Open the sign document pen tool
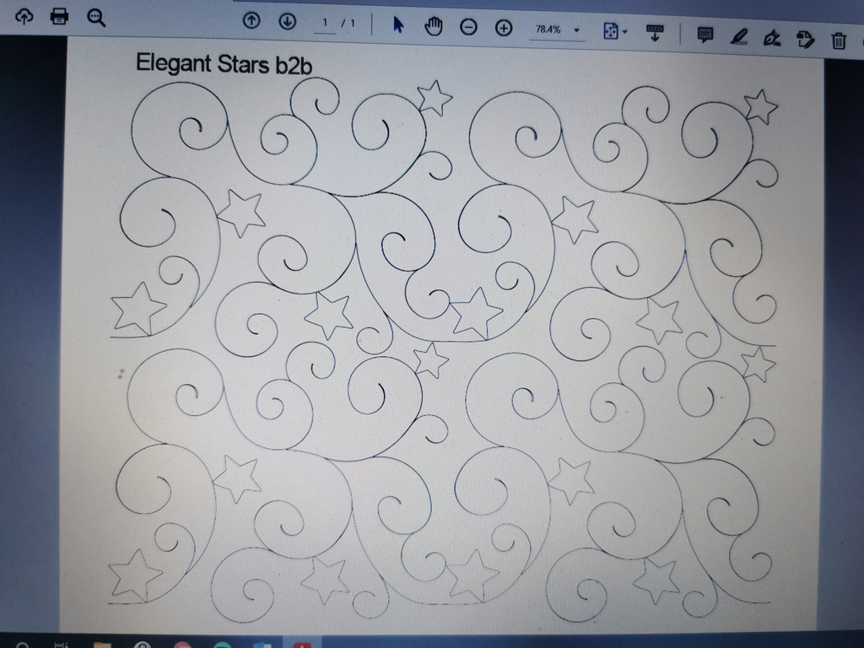This screenshot has width=864, height=648. click(770, 37)
